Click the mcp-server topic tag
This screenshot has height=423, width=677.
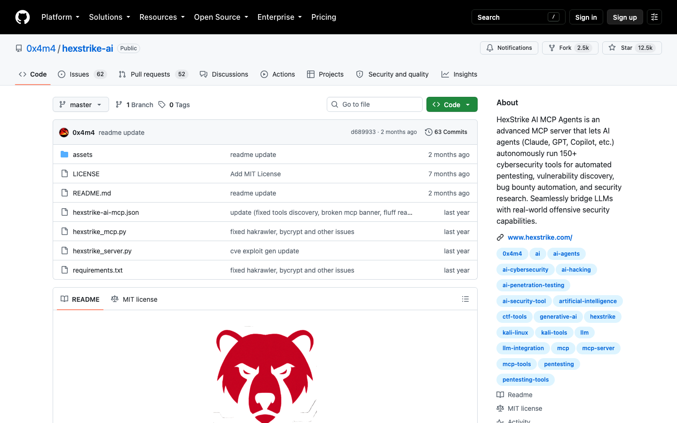pyautogui.click(x=598, y=348)
